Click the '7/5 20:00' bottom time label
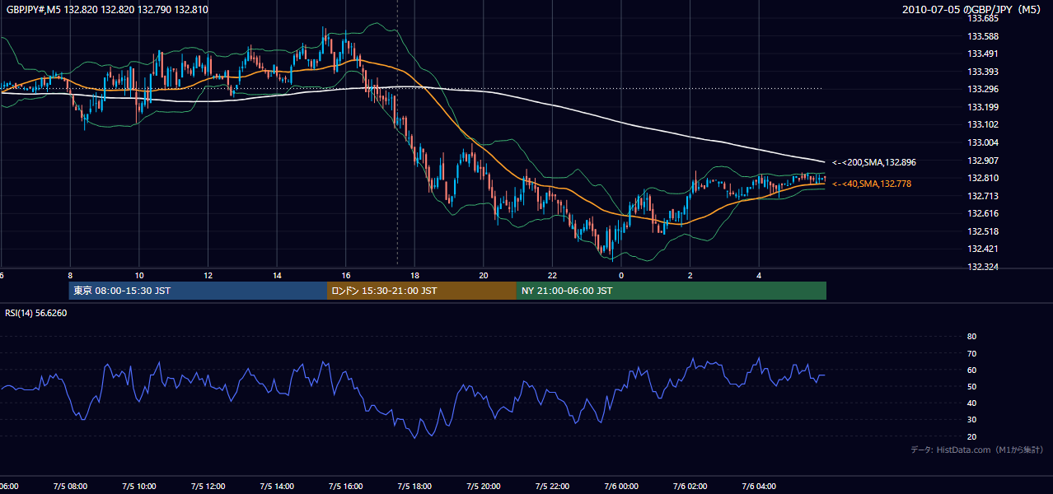Screen dimensions: 1053x494 coord(484,487)
